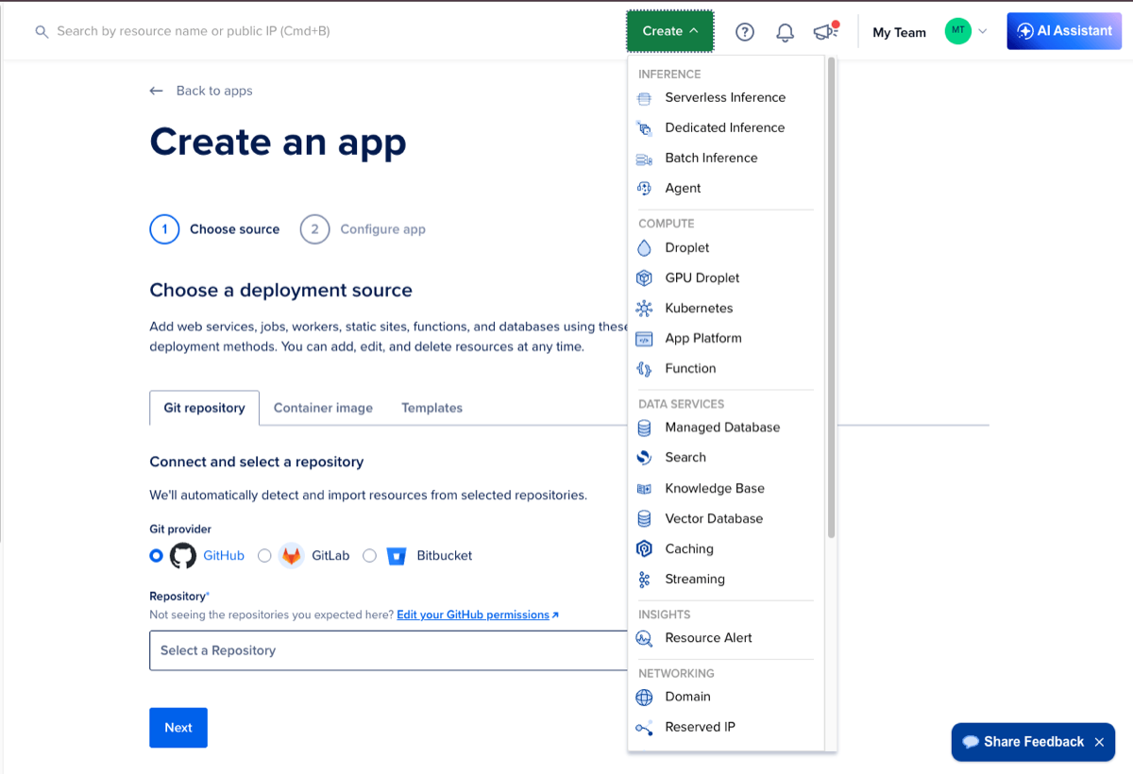Choose Managed Database menu item
The width and height of the screenshot is (1133, 774).
(x=725, y=428)
